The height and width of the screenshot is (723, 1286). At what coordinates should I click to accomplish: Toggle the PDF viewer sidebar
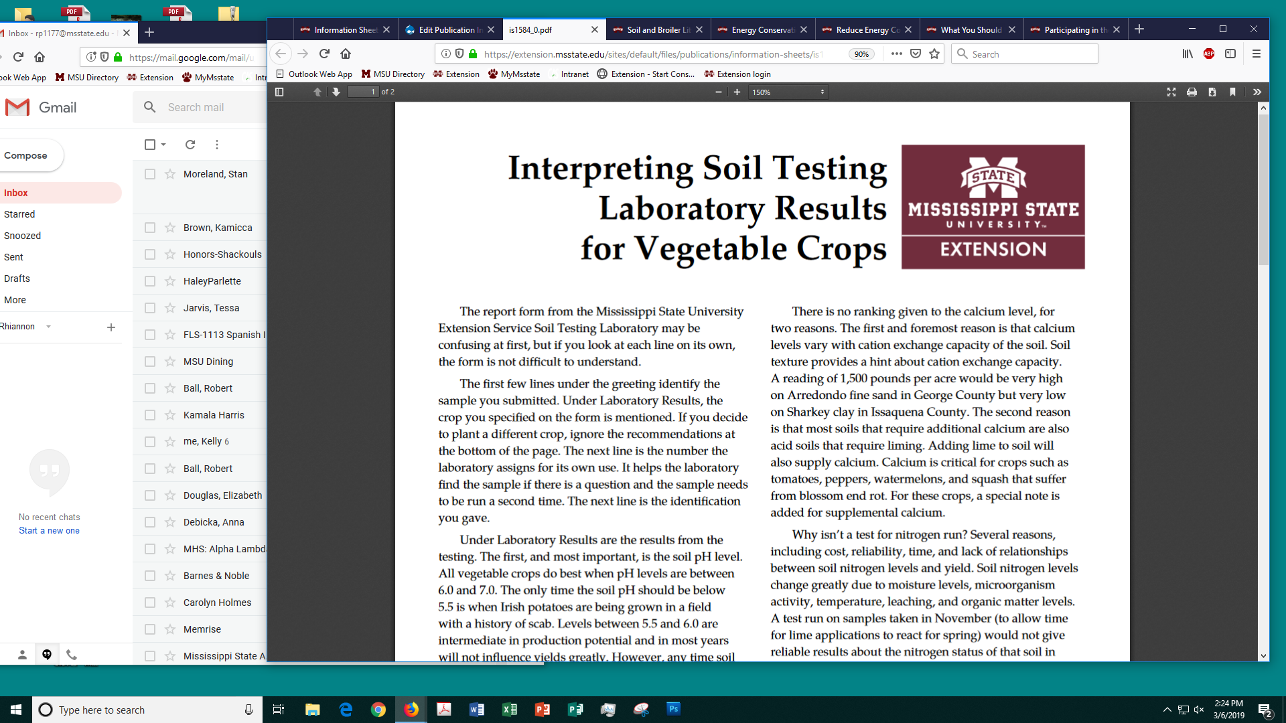[279, 92]
